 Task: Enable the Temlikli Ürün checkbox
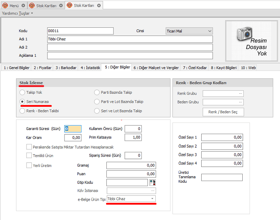tap(29, 155)
